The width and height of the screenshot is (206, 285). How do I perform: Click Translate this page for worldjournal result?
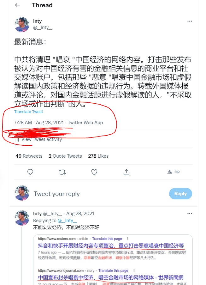click(x=113, y=271)
